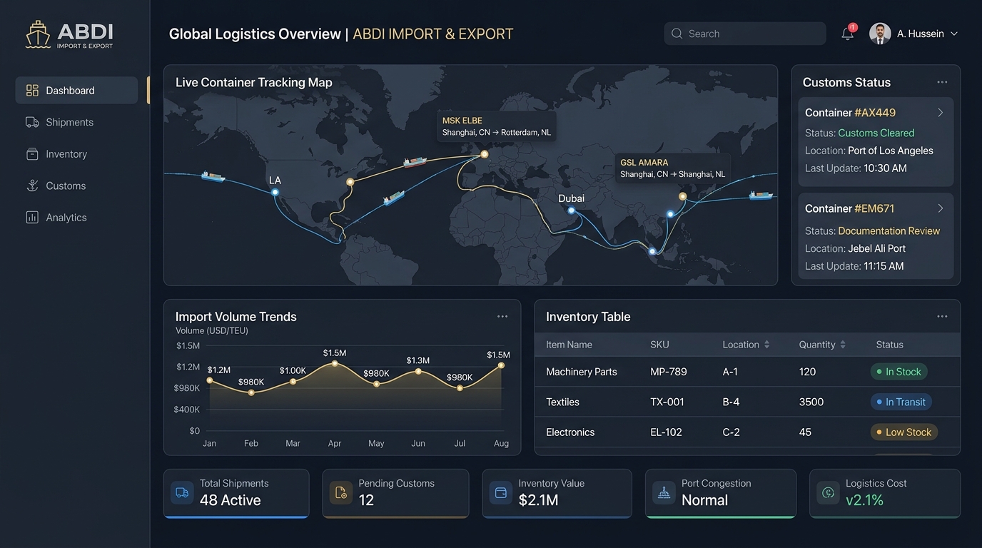Open notifications bell
Screen dimensions: 982x548
[848, 33]
